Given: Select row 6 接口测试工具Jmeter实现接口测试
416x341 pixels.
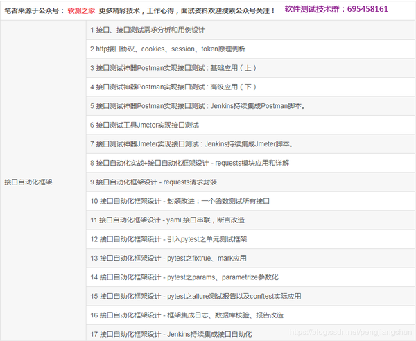Looking at the screenshot, I should pos(251,125).
